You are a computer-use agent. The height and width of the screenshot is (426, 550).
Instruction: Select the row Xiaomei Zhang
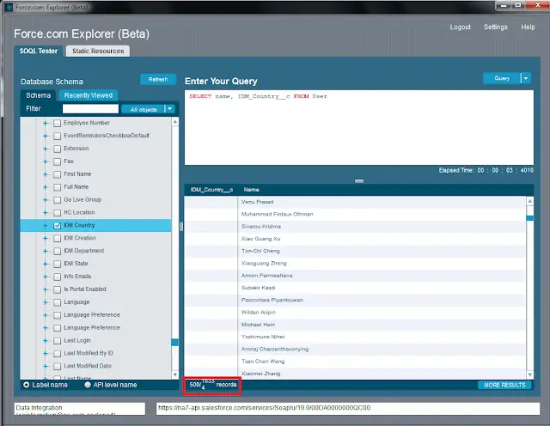[355, 374]
